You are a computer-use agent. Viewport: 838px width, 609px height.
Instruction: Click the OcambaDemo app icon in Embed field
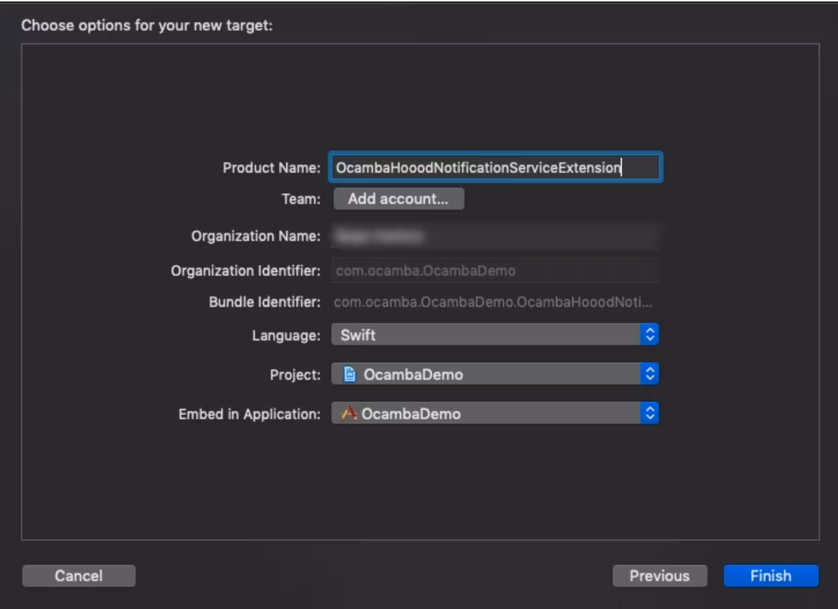tap(350, 413)
